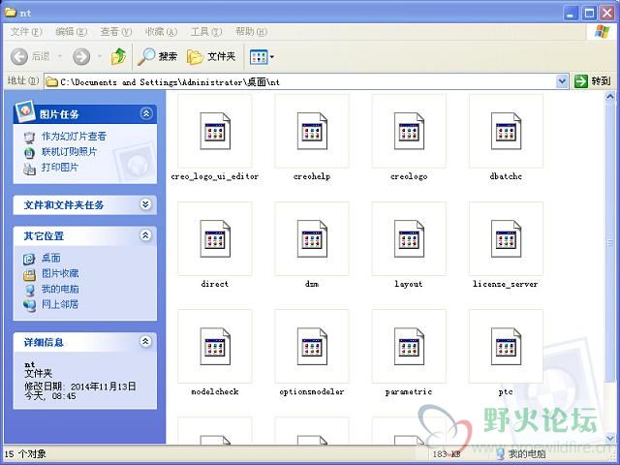
Task: Collapse the 其它位置 panel
Action: pos(146,235)
